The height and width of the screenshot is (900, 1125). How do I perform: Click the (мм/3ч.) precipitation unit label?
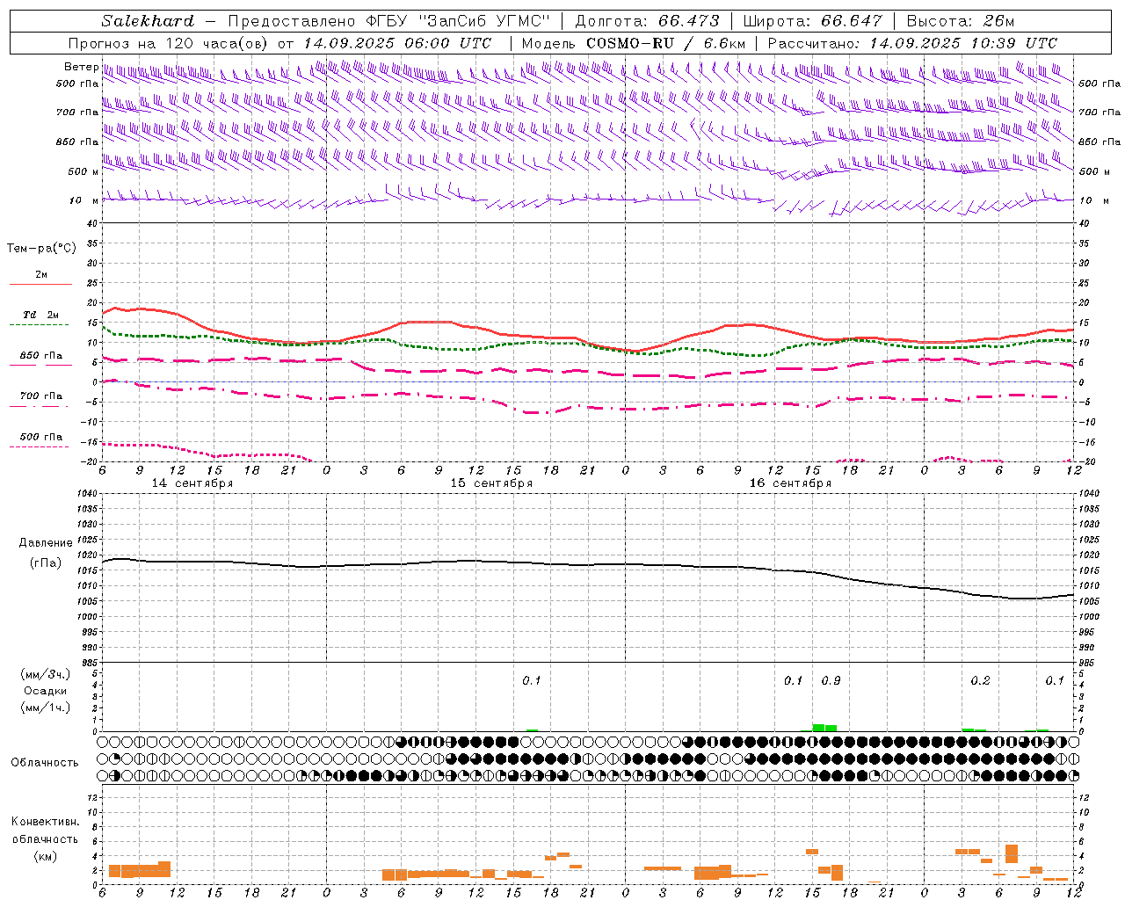46,675
